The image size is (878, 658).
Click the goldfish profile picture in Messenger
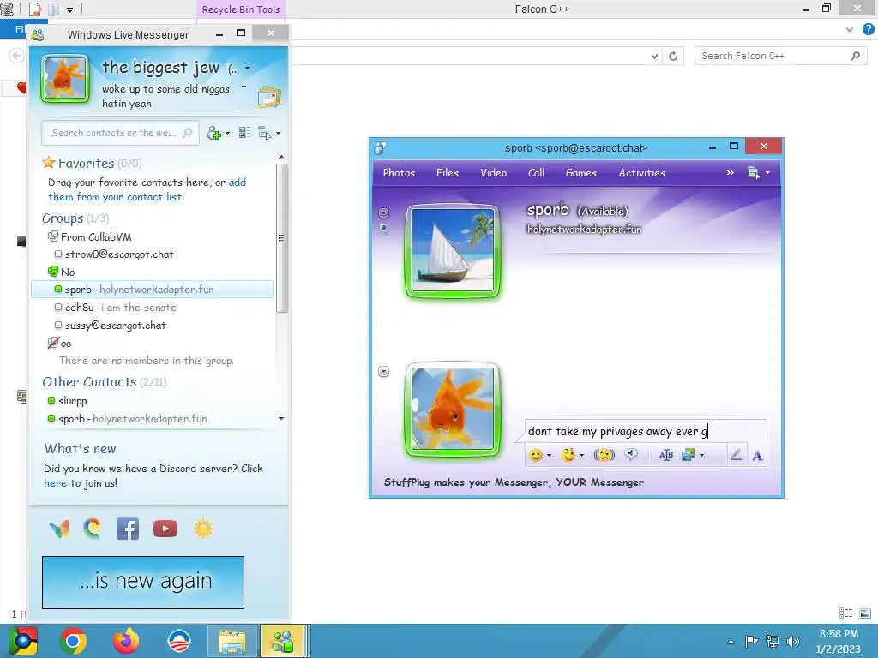point(65,79)
